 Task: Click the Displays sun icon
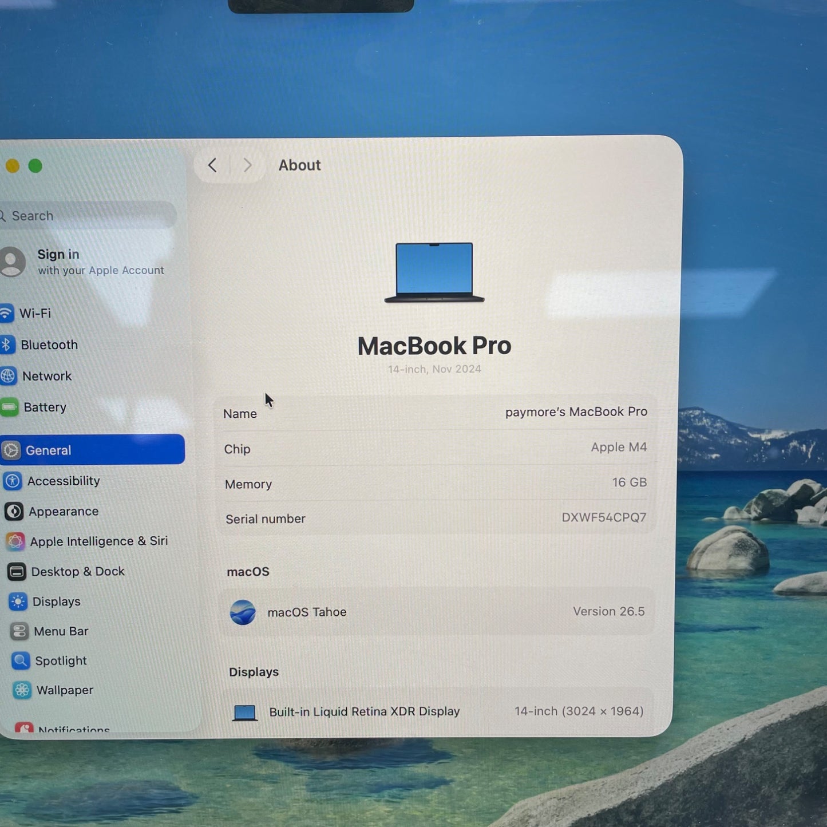pos(18,602)
